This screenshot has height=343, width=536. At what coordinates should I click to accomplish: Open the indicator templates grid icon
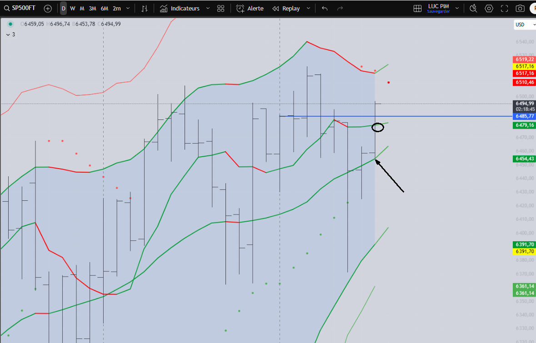click(221, 9)
